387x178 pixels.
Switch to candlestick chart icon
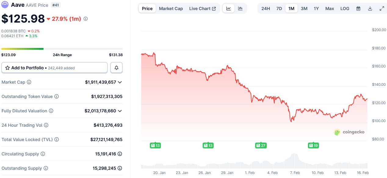[240, 9]
